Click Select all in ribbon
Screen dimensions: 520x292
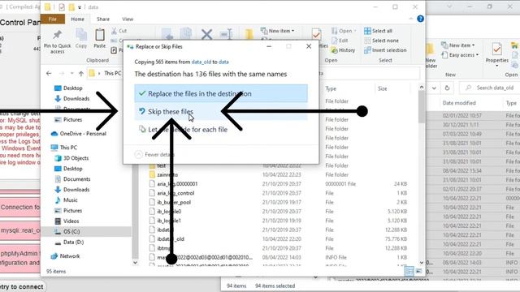378,31
